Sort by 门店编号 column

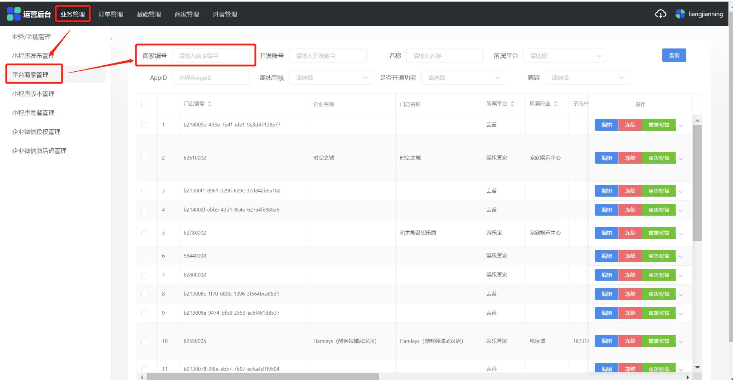click(209, 104)
